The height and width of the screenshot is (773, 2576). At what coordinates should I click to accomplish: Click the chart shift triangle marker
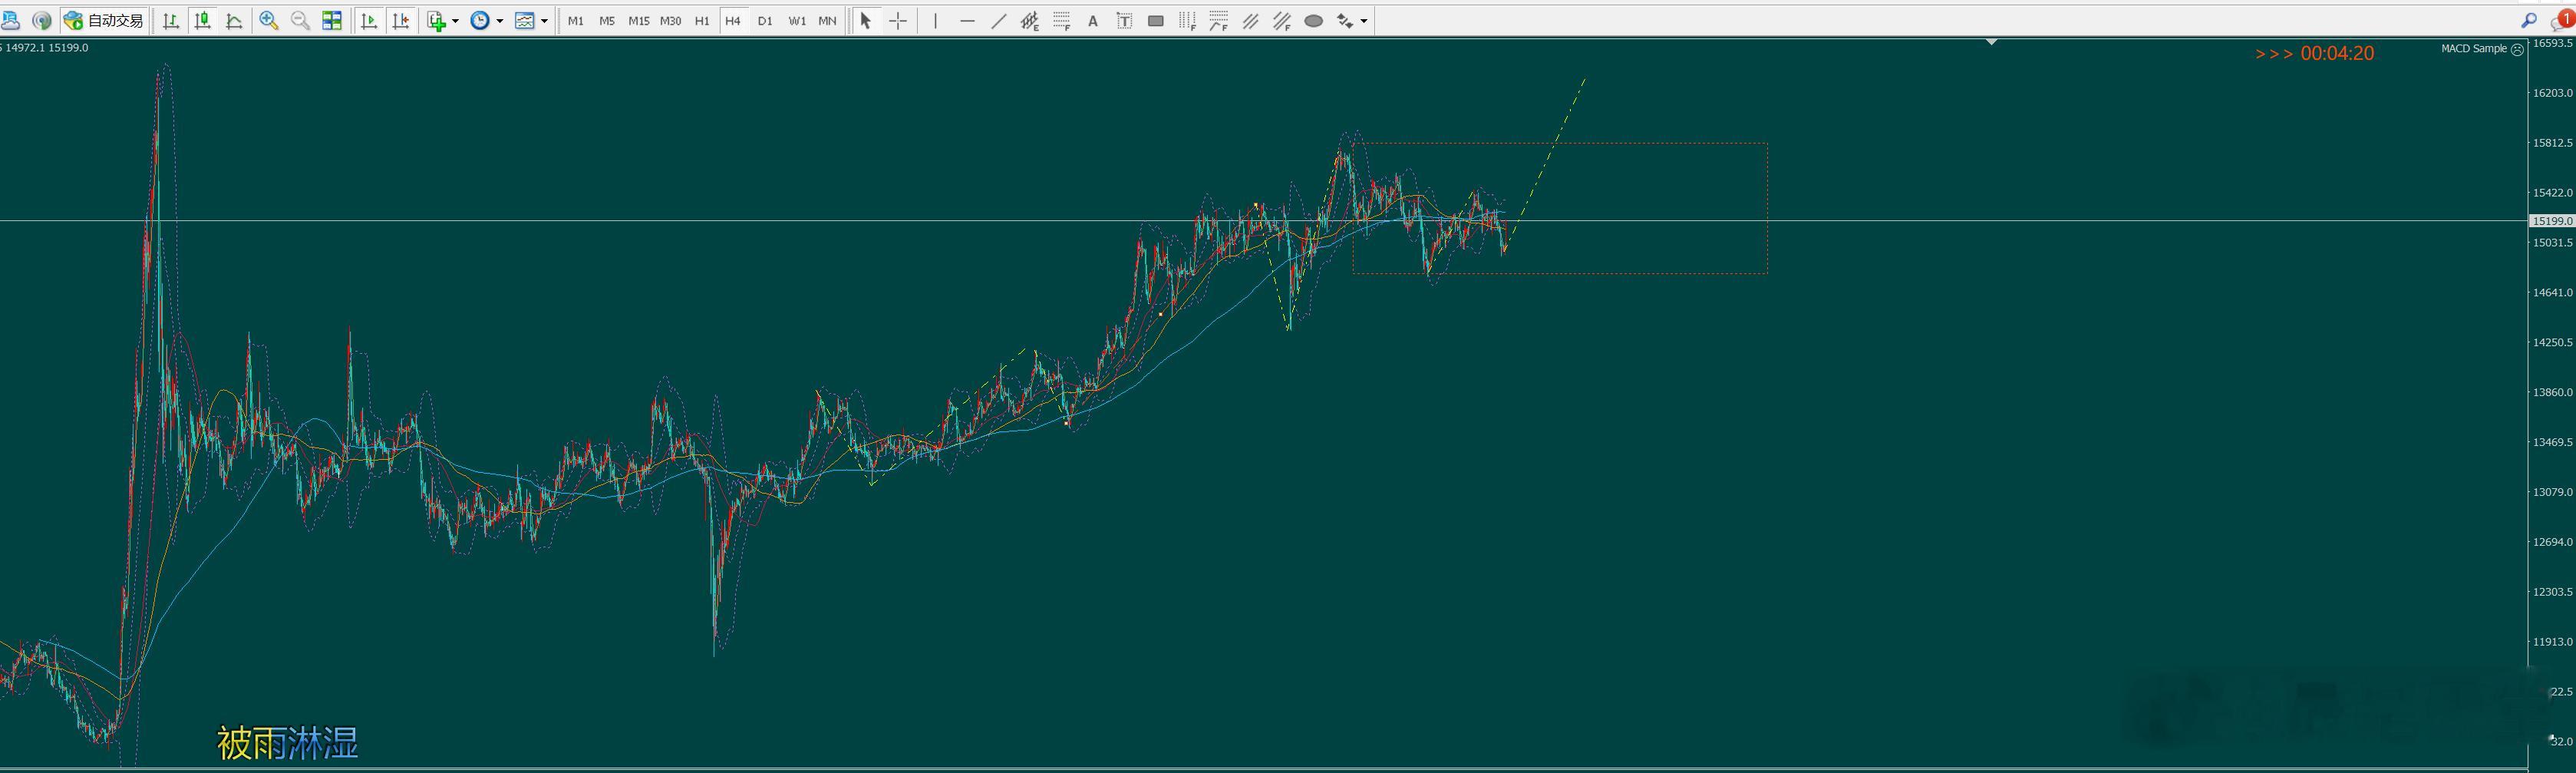pyautogui.click(x=1992, y=42)
